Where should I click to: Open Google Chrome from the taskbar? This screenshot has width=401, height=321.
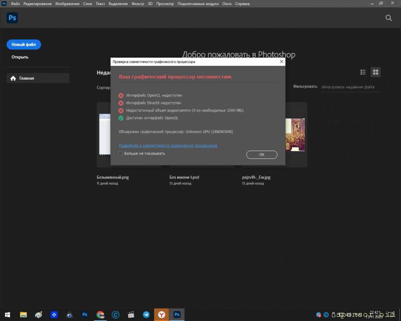pyautogui.click(x=100, y=315)
